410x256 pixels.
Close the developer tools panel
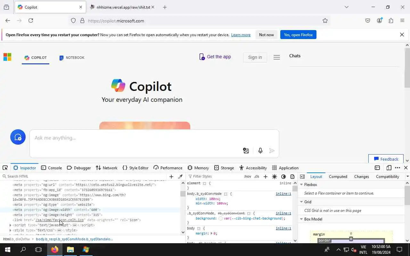tap(406, 168)
